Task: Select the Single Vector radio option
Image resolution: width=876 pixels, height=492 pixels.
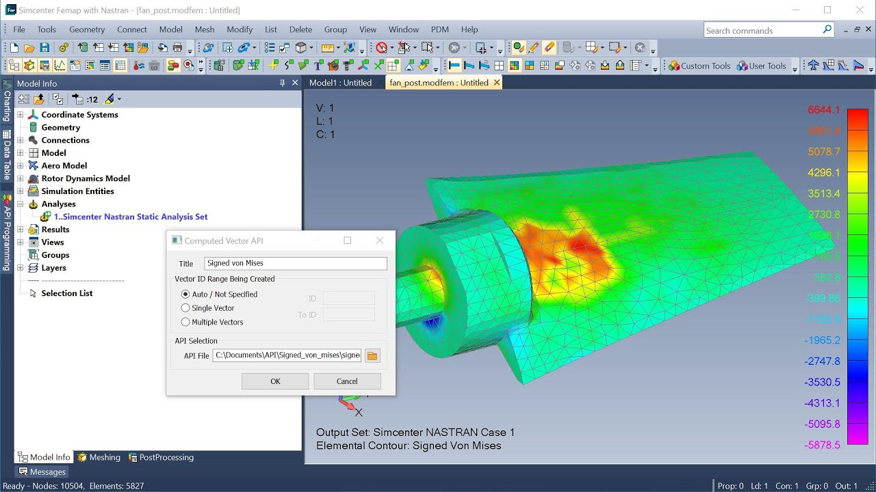Action: pos(185,308)
